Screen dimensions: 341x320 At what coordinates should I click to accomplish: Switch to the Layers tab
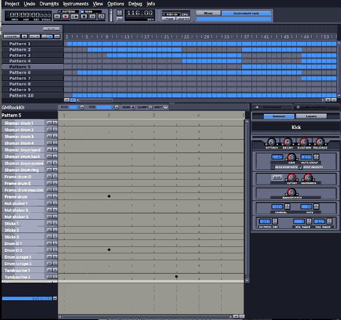[311, 116]
